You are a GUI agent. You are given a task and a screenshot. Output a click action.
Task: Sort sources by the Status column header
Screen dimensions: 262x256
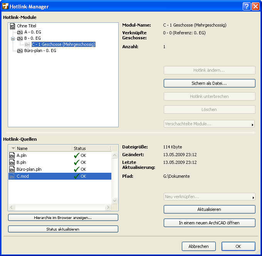[x=92, y=148]
